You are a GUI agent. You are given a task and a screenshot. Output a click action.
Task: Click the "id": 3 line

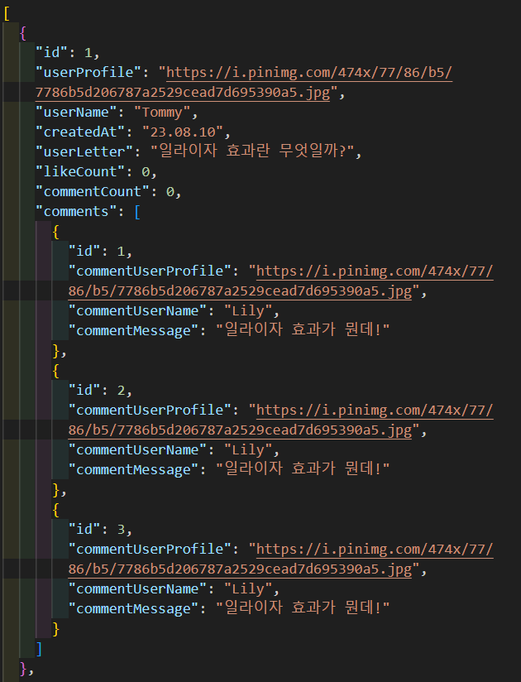click(100, 530)
